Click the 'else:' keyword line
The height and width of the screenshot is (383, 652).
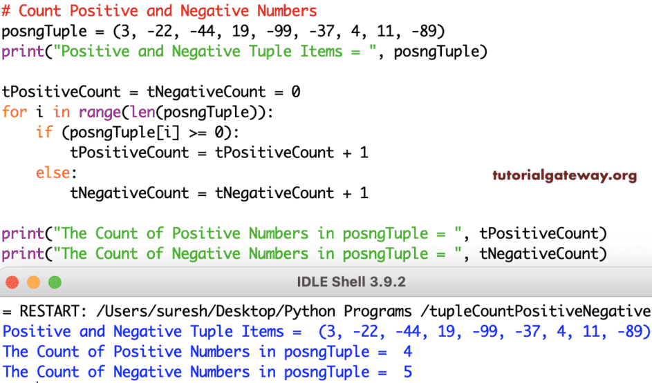click(57, 173)
